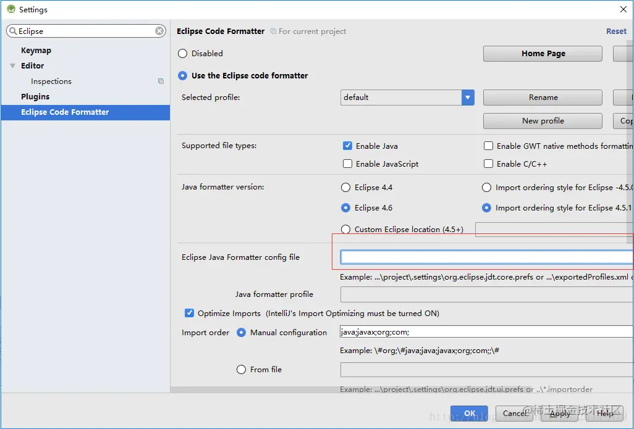
Task: Toggle the Enable Java checkbox
Action: [347, 146]
